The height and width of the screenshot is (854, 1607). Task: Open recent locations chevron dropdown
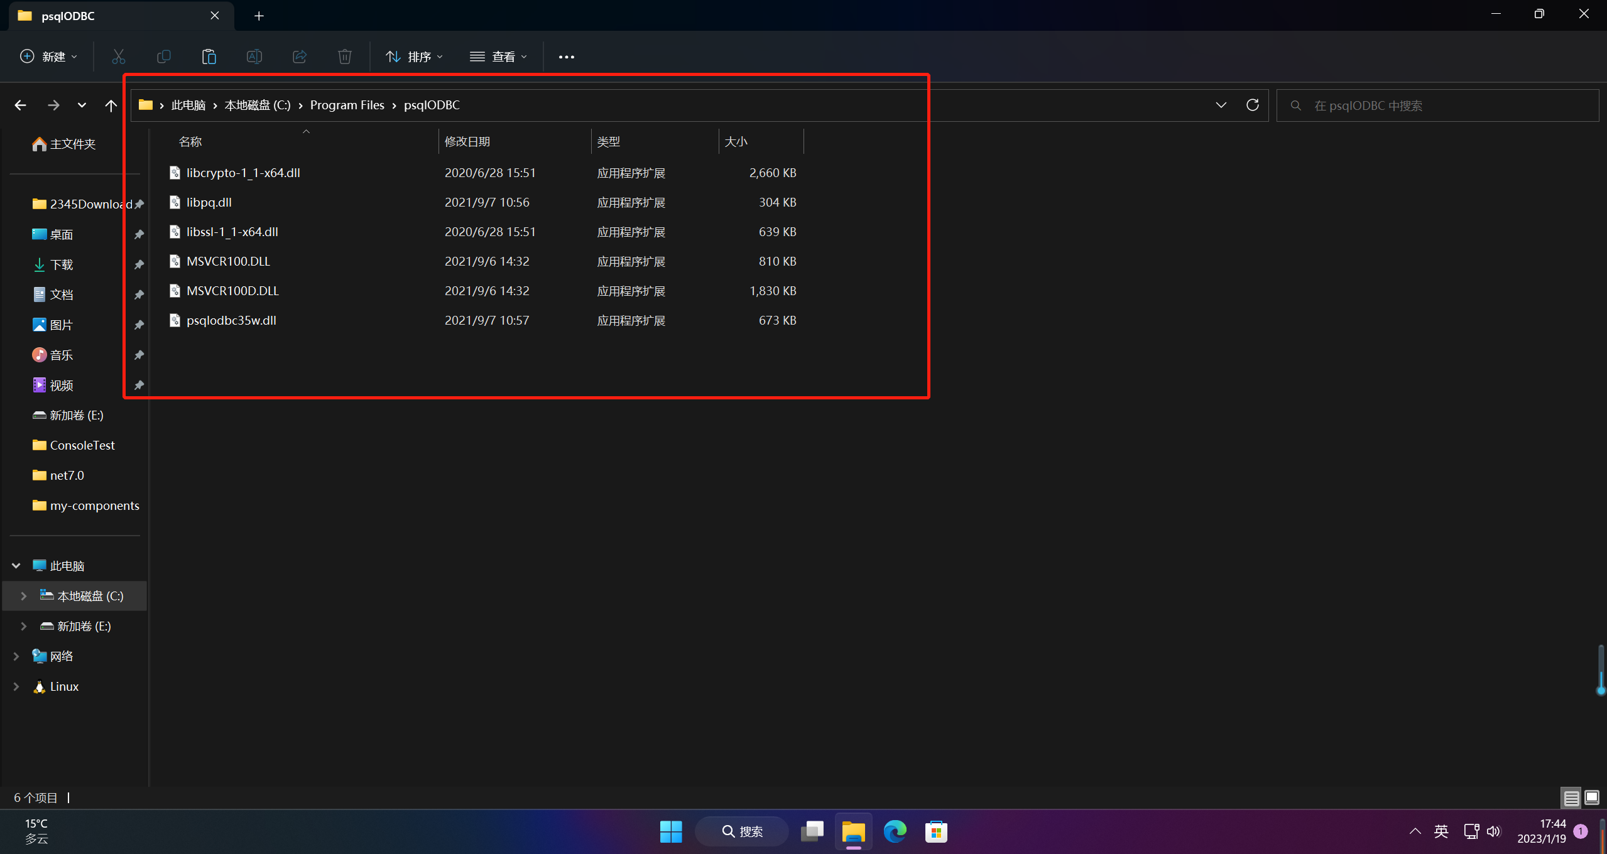click(82, 105)
